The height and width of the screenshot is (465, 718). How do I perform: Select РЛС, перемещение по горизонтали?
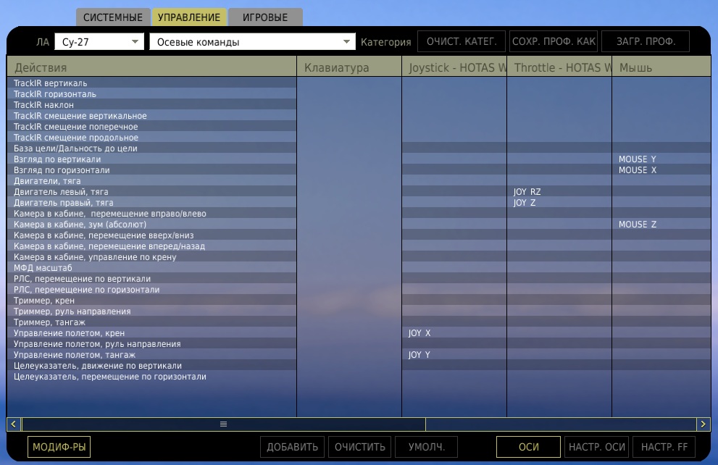coord(151,290)
